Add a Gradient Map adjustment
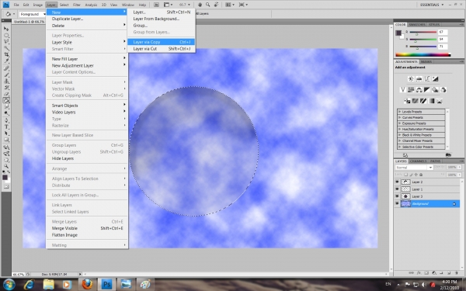The height and width of the screenshot is (291, 466). point(431,101)
